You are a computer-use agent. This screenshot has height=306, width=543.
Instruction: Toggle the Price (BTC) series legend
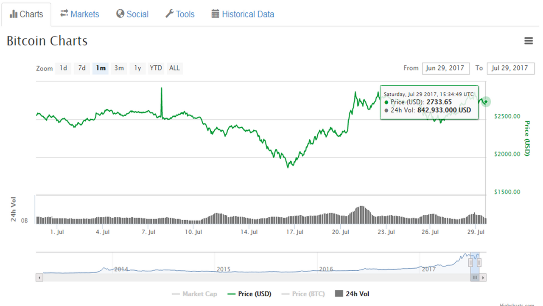303,294
